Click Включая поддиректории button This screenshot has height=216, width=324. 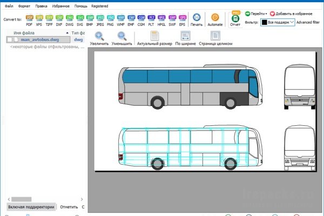(x=31, y=207)
